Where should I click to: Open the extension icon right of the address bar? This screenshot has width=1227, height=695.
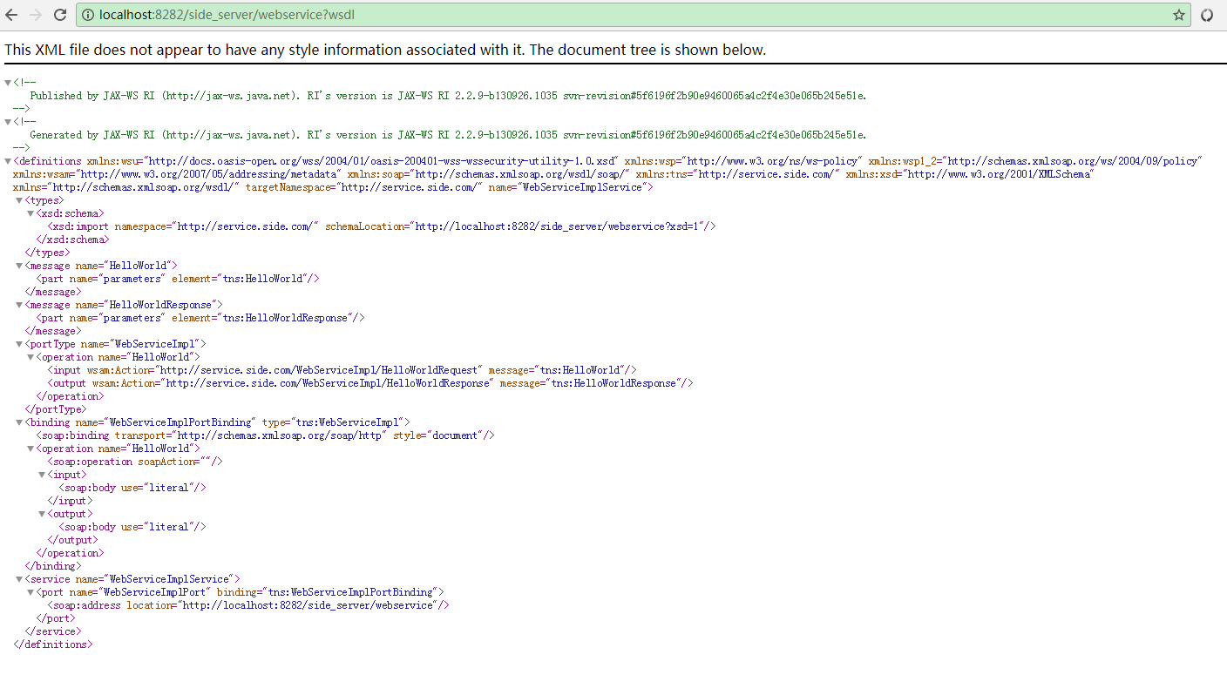tap(1207, 15)
